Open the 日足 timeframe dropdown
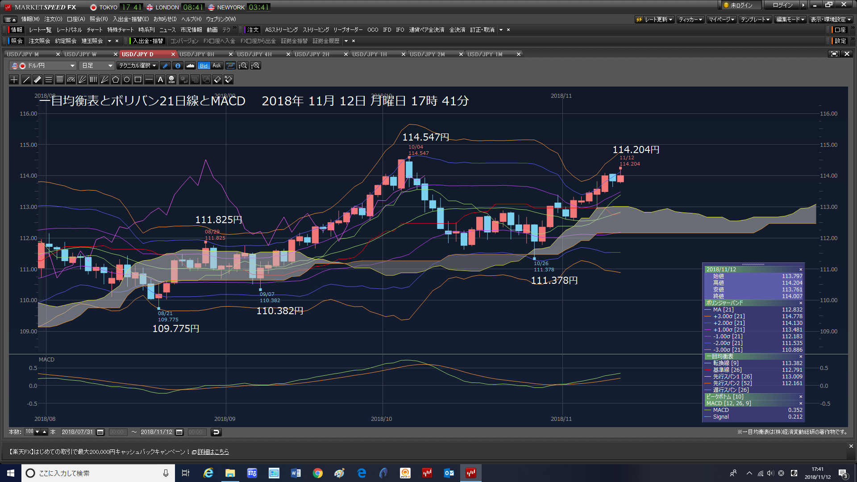This screenshot has height=482, width=857. pyautogui.click(x=96, y=66)
